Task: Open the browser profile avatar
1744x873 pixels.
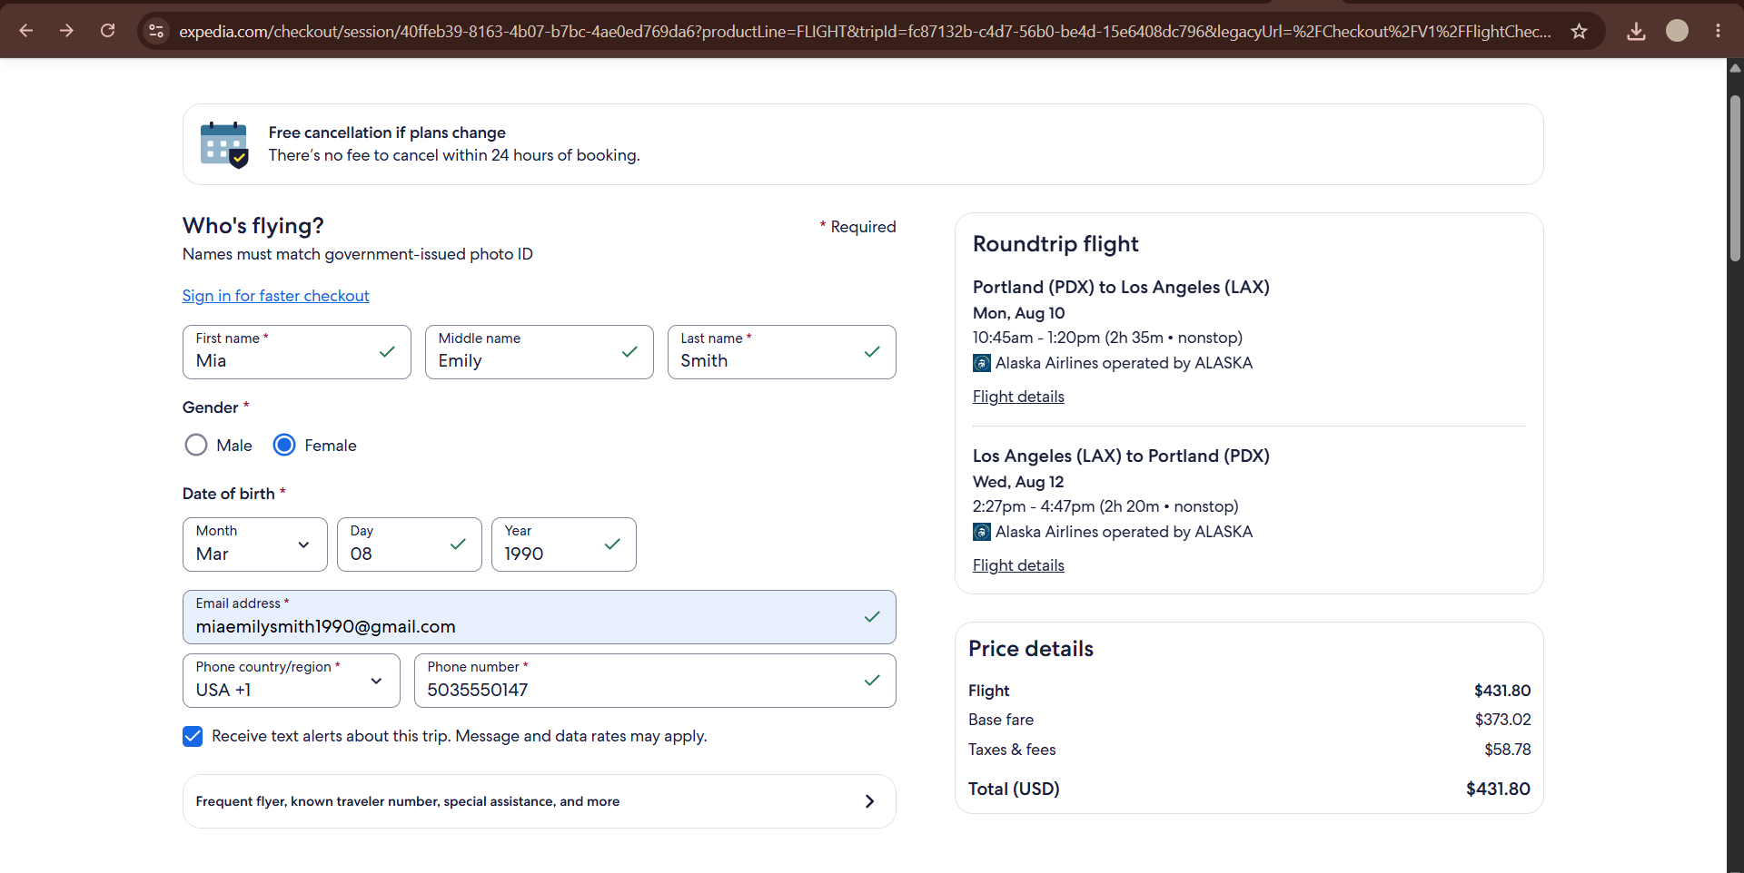Action: tap(1677, 31)
